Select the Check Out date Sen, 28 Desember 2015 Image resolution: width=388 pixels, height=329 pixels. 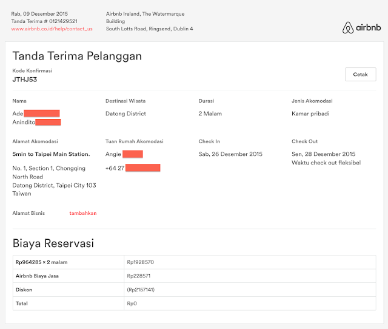coord(324,154)
